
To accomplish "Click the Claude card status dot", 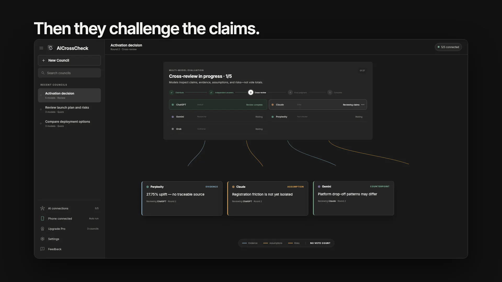I will click(x=233, y=187).
